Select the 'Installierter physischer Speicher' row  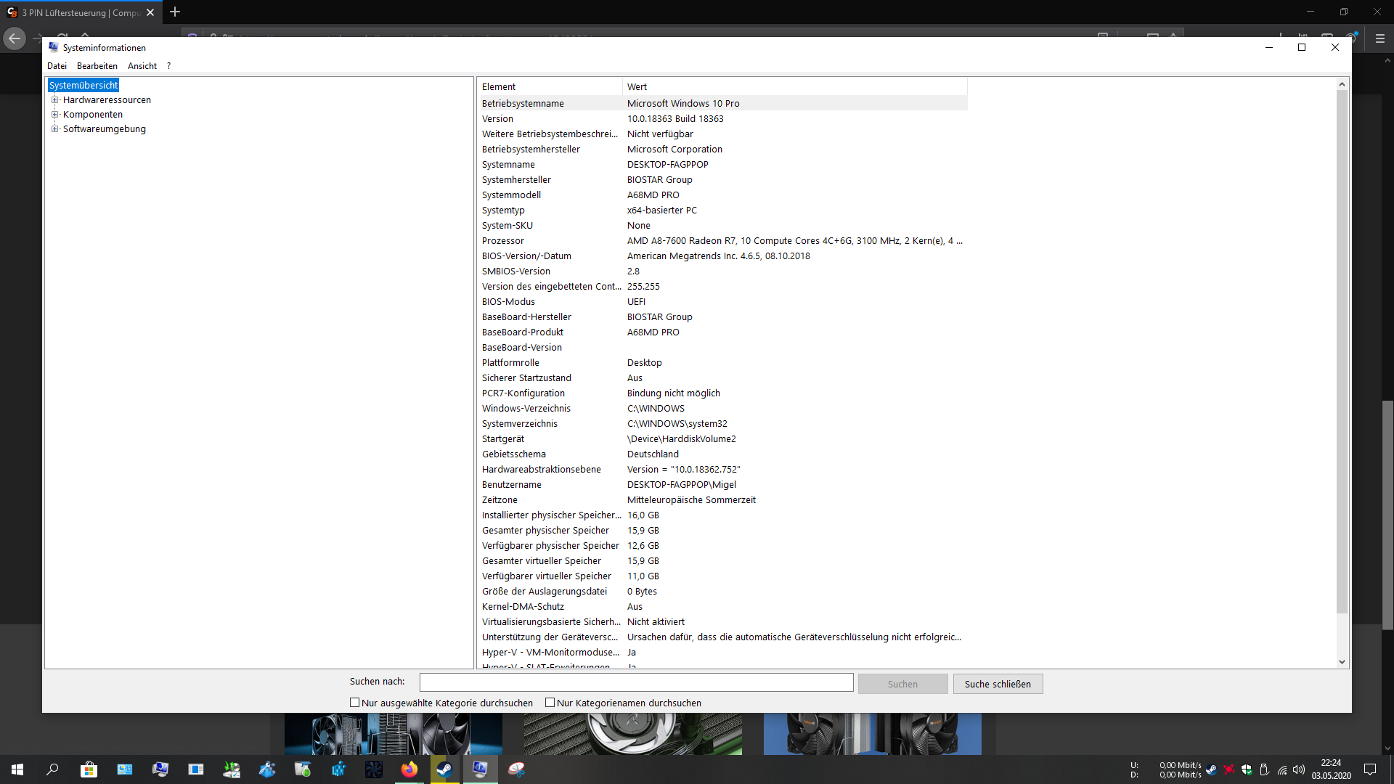(x=722, y=515)
